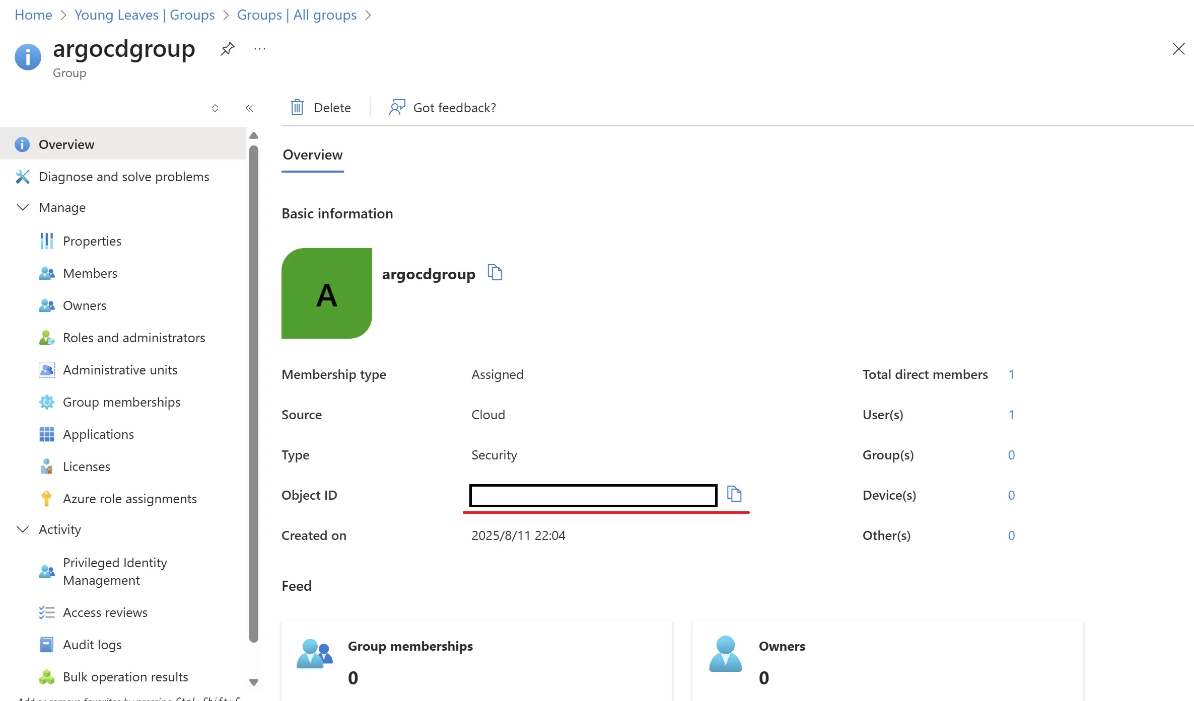Open the Other(s) count link
The height and width of the screenshot is (701, 1194).
pos(1011,535)
